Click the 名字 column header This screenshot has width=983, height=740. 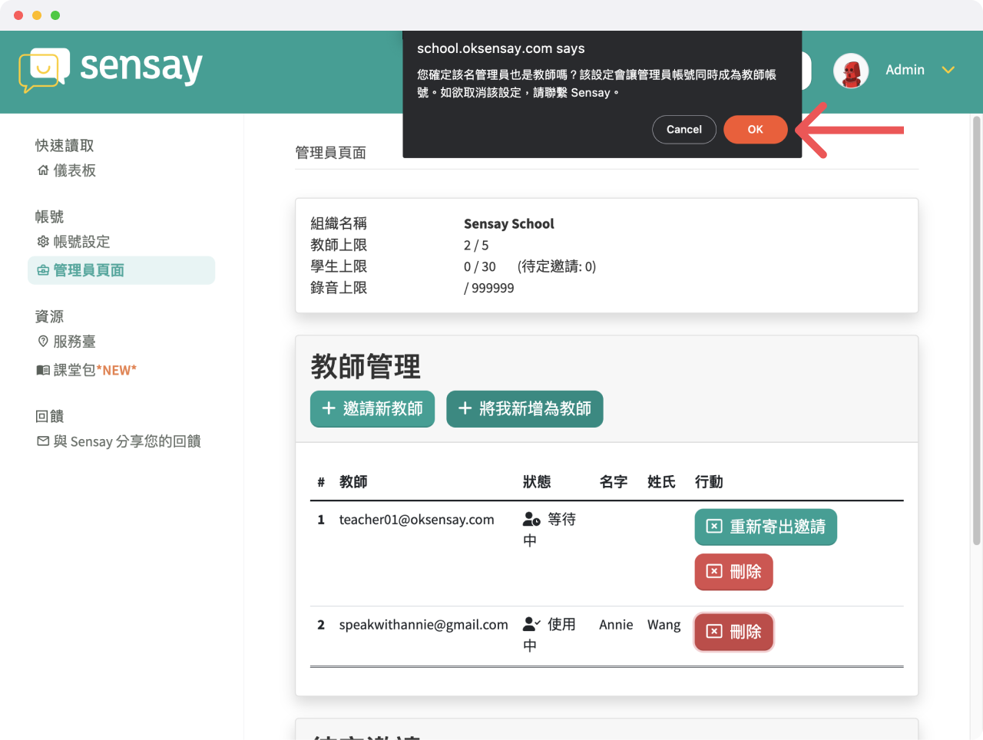[614, 482]
